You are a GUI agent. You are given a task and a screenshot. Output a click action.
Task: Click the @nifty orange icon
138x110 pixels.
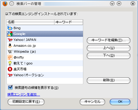coord(10,57)
